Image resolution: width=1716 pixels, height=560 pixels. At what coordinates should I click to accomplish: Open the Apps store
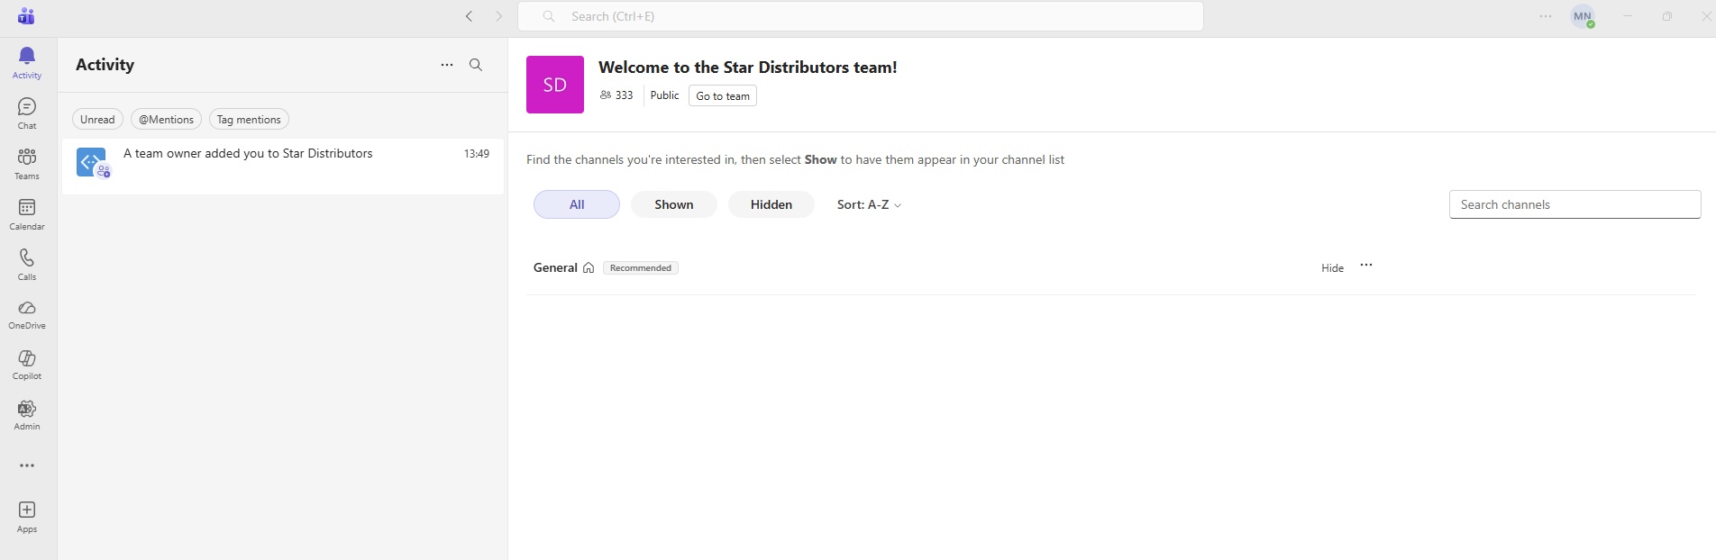pos(27,517)
